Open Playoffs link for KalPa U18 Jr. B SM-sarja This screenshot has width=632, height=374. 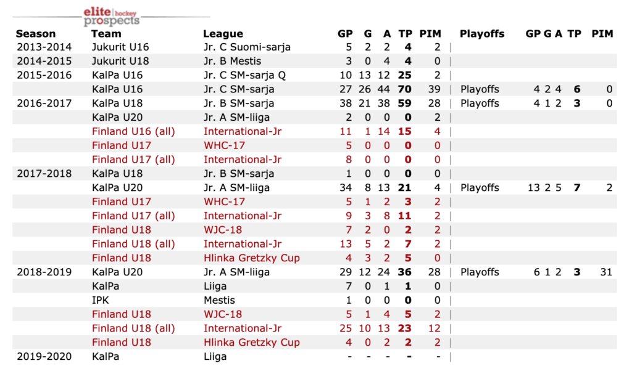480,103
